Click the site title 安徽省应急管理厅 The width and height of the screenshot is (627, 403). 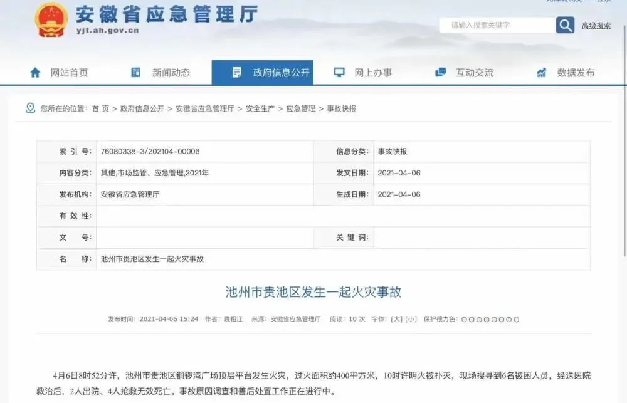(x=166, y=14)
